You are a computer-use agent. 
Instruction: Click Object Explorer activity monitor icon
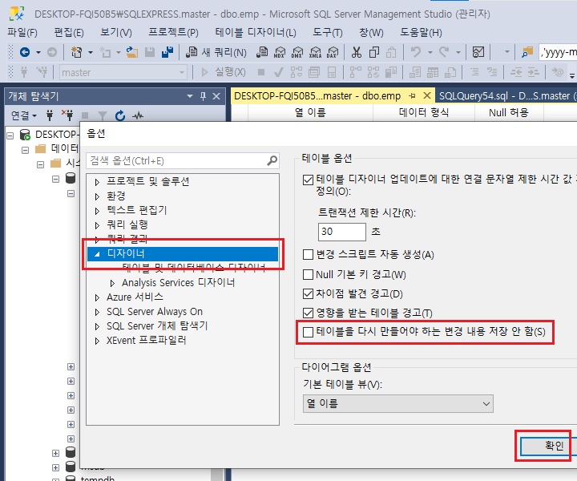[138, 115]
